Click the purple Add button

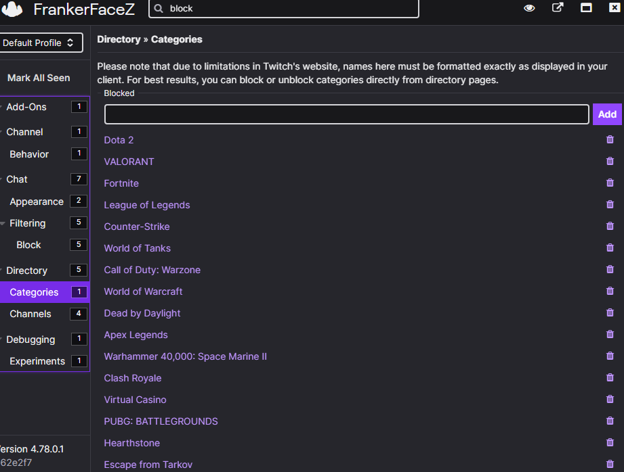(607, 114)
